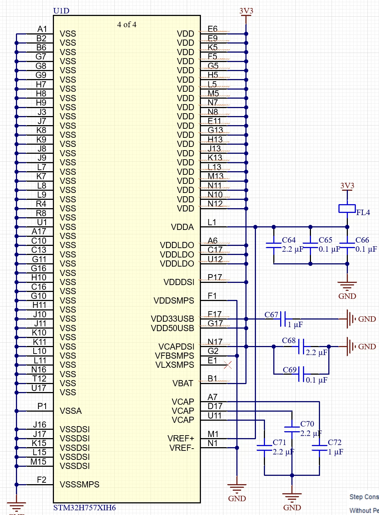This screenshot has height=515, width=379.
Task: Select the VDDSMPS pin label
Action: pyautogui.click(x=174, y=301)
